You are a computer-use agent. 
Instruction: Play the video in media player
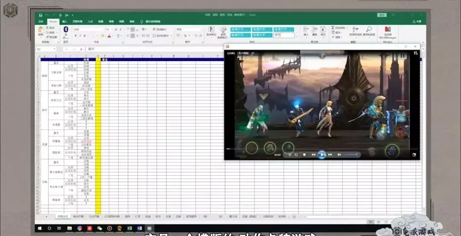[322, 154]
